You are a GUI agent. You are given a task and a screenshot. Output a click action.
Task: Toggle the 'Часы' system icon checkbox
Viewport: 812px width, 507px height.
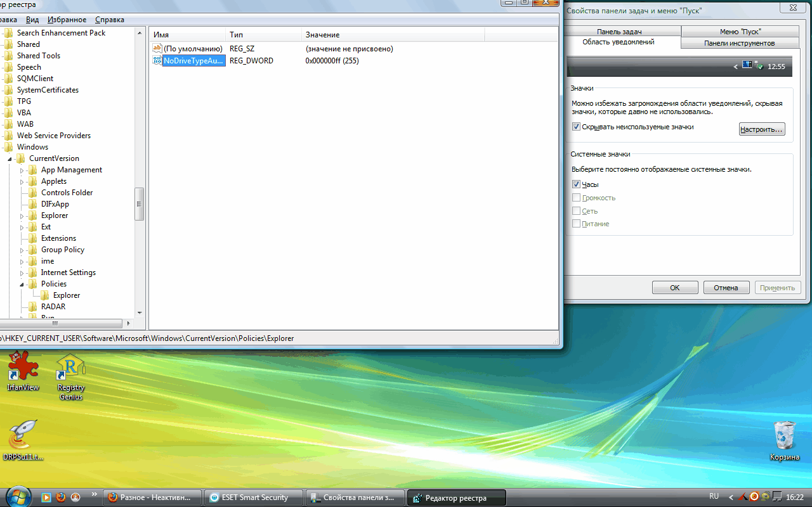pyautogui.click(x=576, y=184)
